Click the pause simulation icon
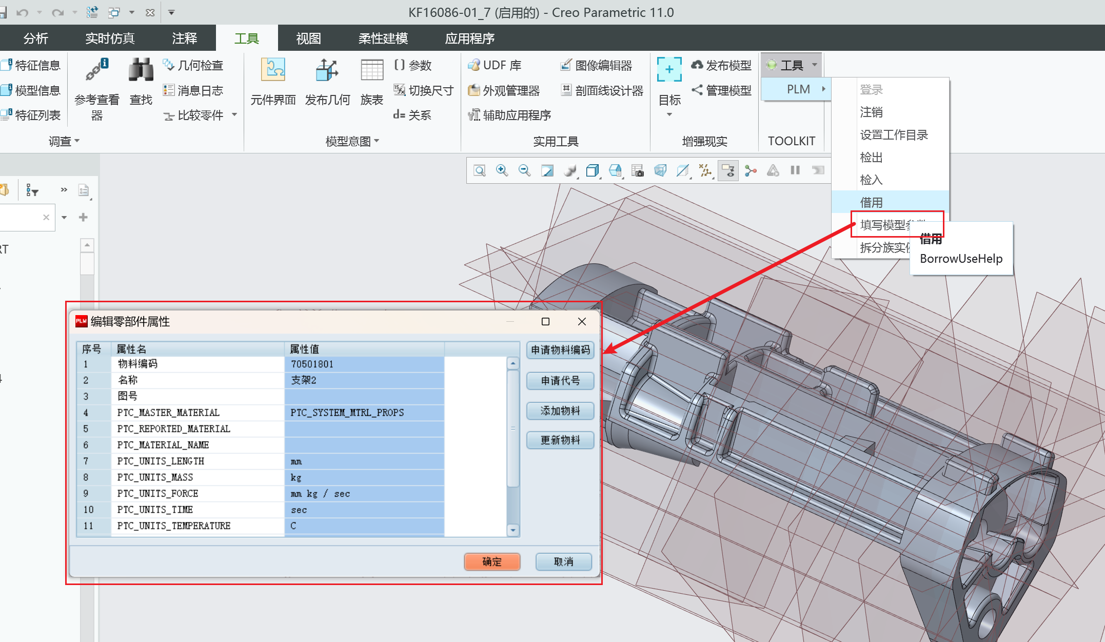This screenshot has width=1105, height=642. (795, 170)
